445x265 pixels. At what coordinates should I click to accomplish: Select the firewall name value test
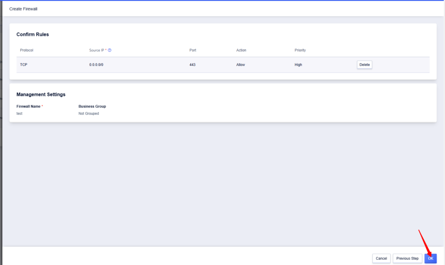[19, 113]
